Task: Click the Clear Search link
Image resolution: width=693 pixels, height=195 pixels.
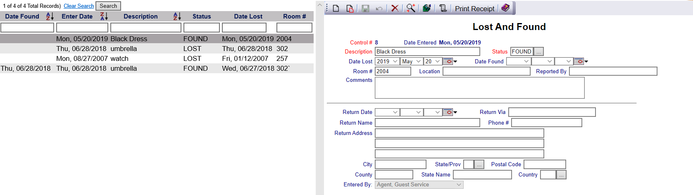Action: click(79, 6)
